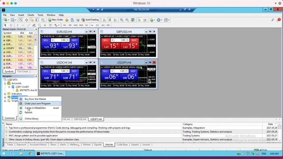Image resolution: width=283 pixels, height=159 pixels.
Task: Toggle chart shift icon
Action: pos(145,20)
